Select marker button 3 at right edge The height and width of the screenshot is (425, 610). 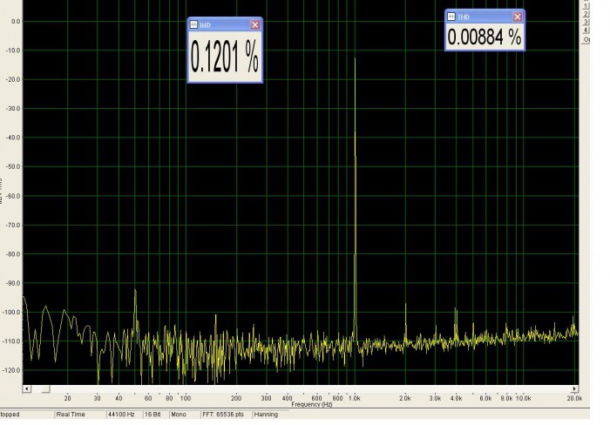(586, 22)
